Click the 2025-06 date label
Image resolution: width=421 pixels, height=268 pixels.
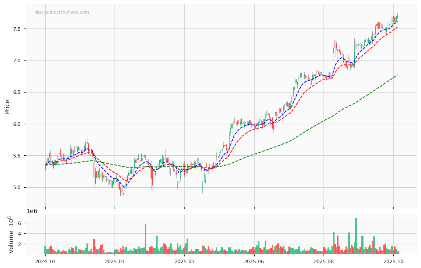pos(254,261)
